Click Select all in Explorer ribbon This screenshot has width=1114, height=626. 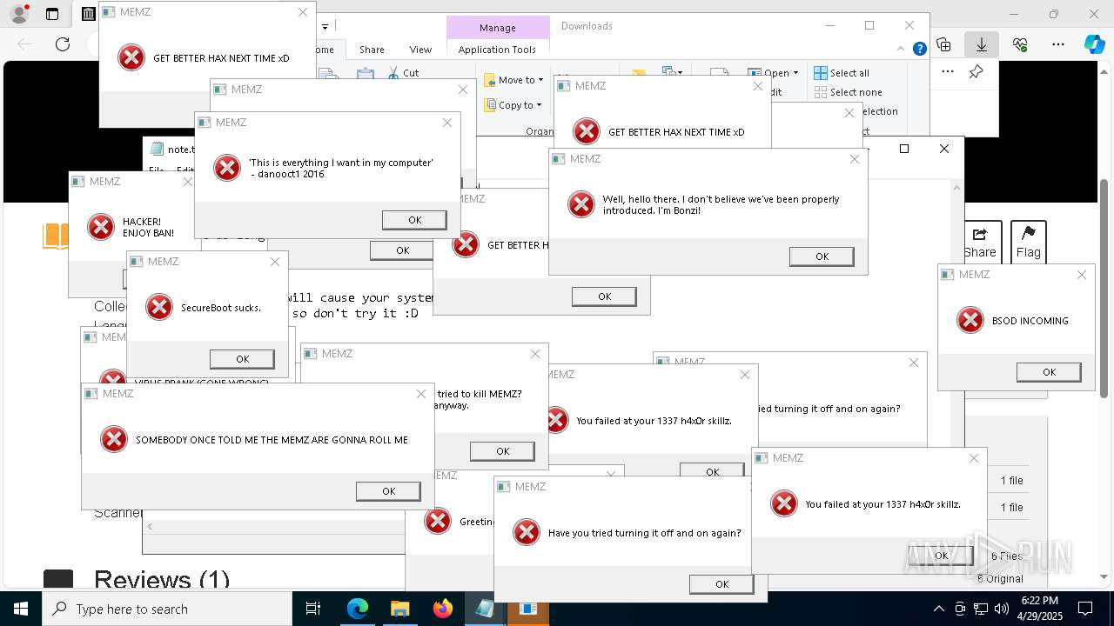pyautogui.click(x=842, y=73)
